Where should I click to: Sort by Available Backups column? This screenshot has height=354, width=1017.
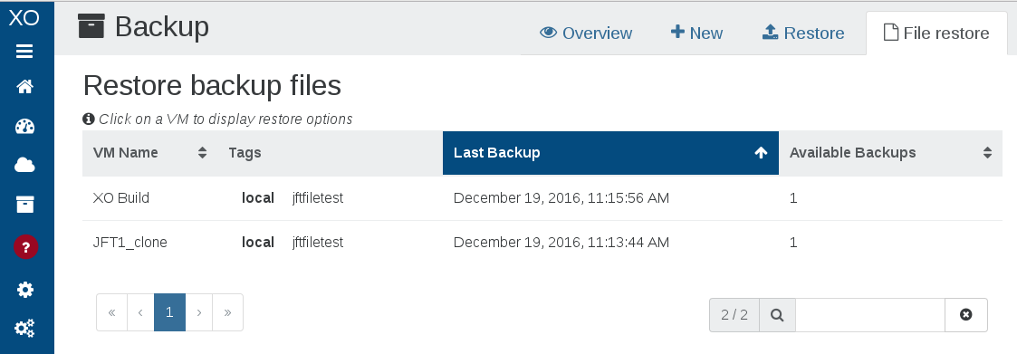890,153
